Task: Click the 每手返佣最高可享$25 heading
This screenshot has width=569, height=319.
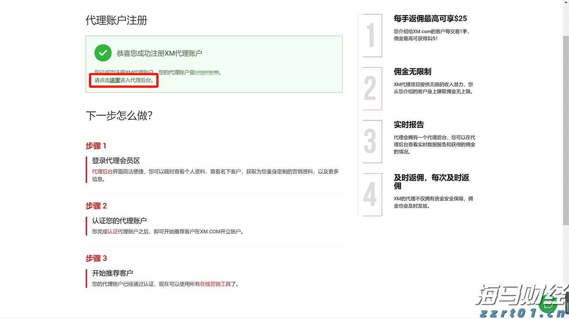Action: click(x=431, y=18)
